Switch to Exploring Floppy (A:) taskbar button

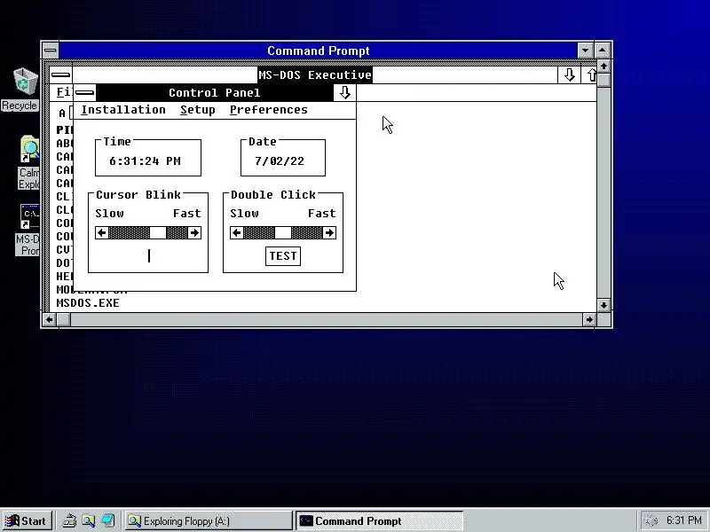pyautogui.click(x=209, y=520)
